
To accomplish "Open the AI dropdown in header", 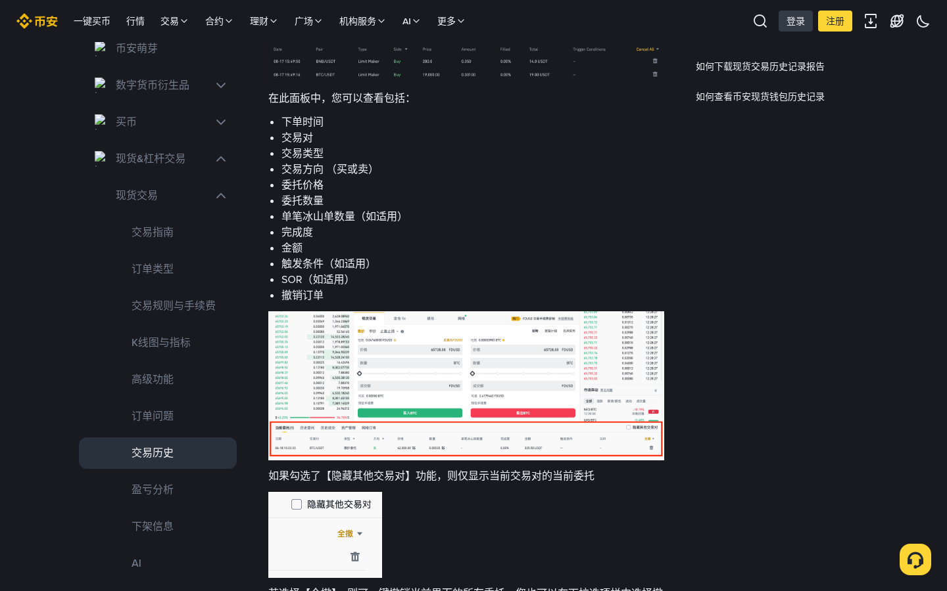I will [411, 21].
